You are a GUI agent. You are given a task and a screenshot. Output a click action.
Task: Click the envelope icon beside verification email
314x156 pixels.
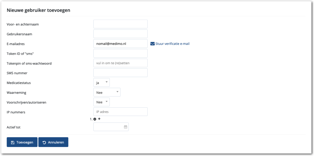pyautogui.click(x=152, y=44)
